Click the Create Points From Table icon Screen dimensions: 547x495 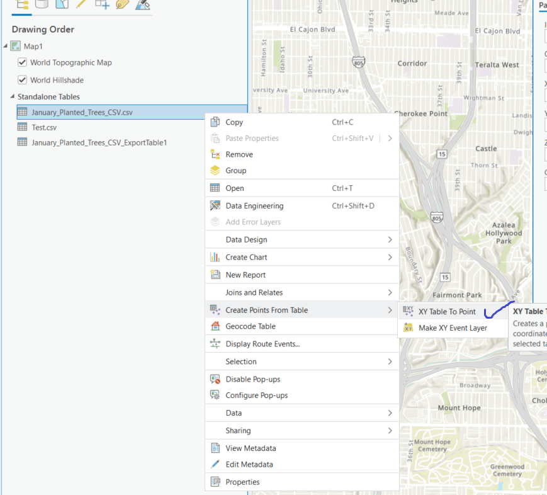[x=215, y=310]
